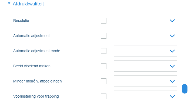Toggle the Beeld vloeiend maken checkbox

coord(104,66)
